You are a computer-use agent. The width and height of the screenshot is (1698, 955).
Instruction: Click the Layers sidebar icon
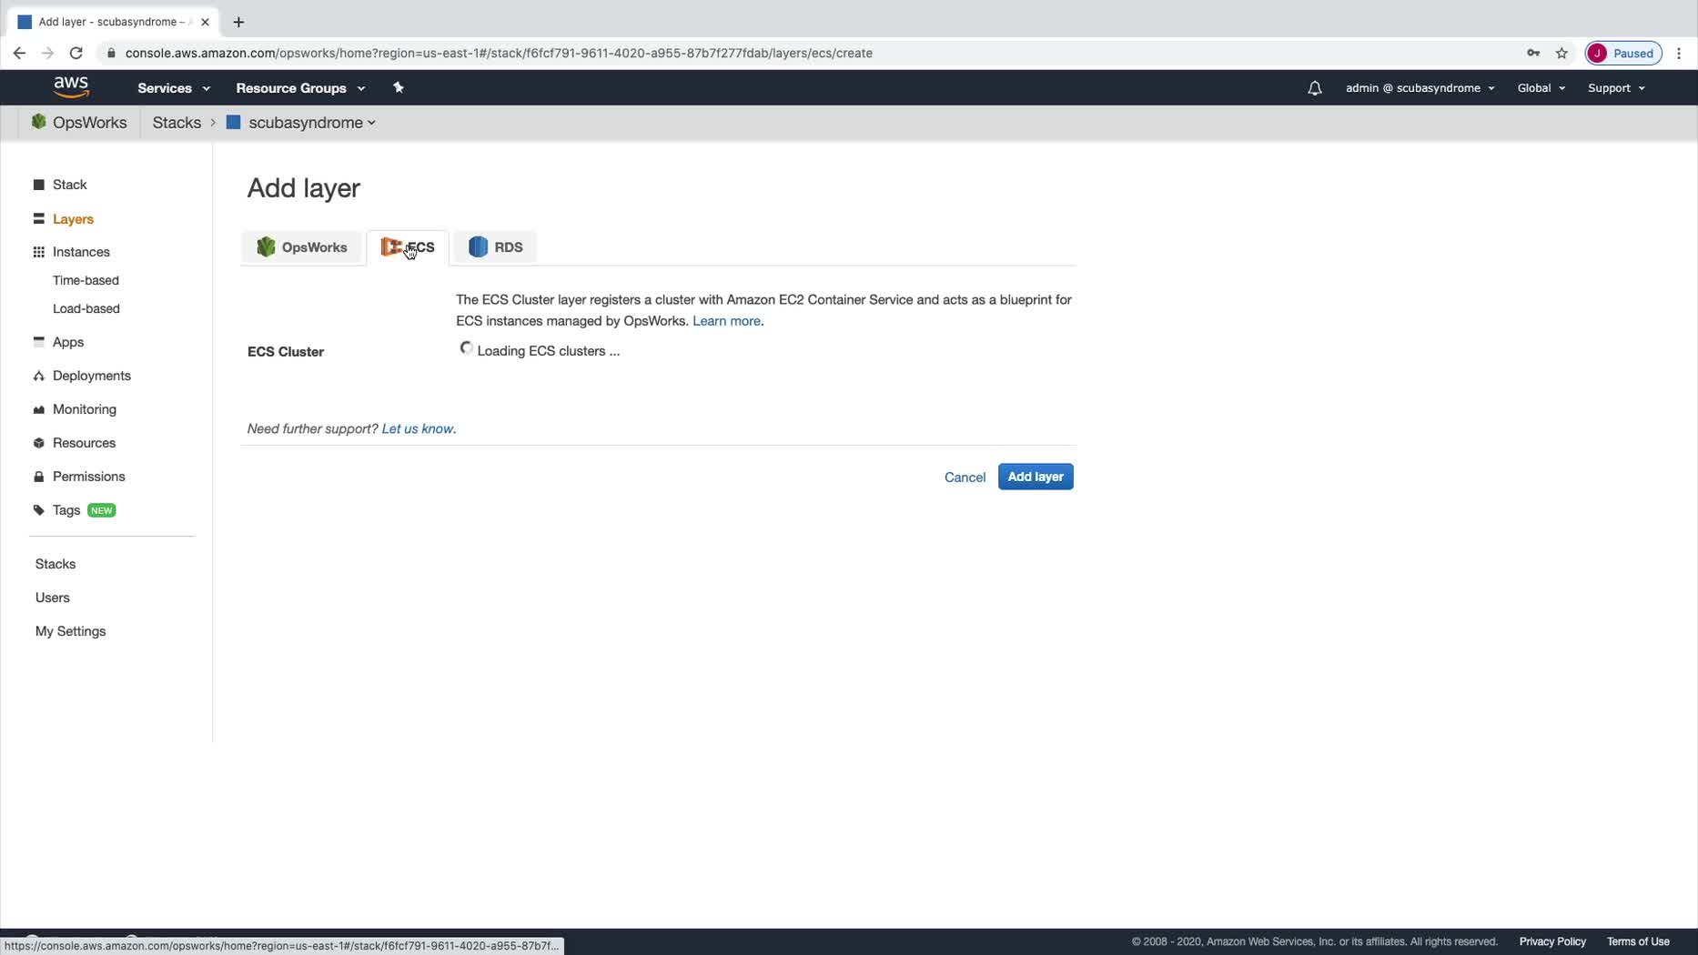coord(39,219)
